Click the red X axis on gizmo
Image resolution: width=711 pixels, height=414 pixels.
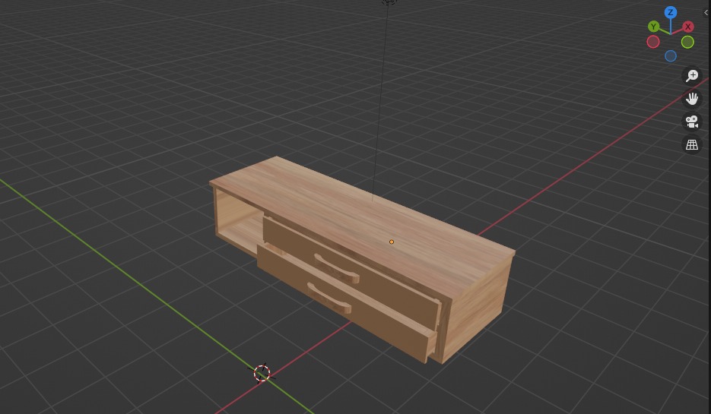[688, 27]
